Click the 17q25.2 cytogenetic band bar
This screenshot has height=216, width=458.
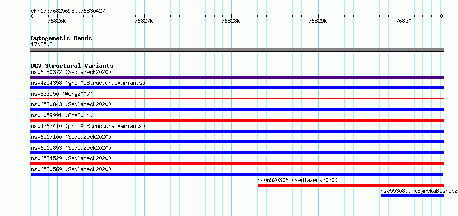tap(237, 50)
